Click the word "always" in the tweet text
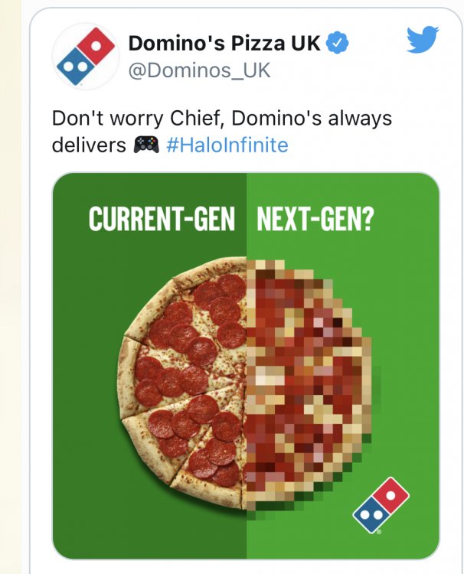464x574 pixels. click(x=355, y=119)
